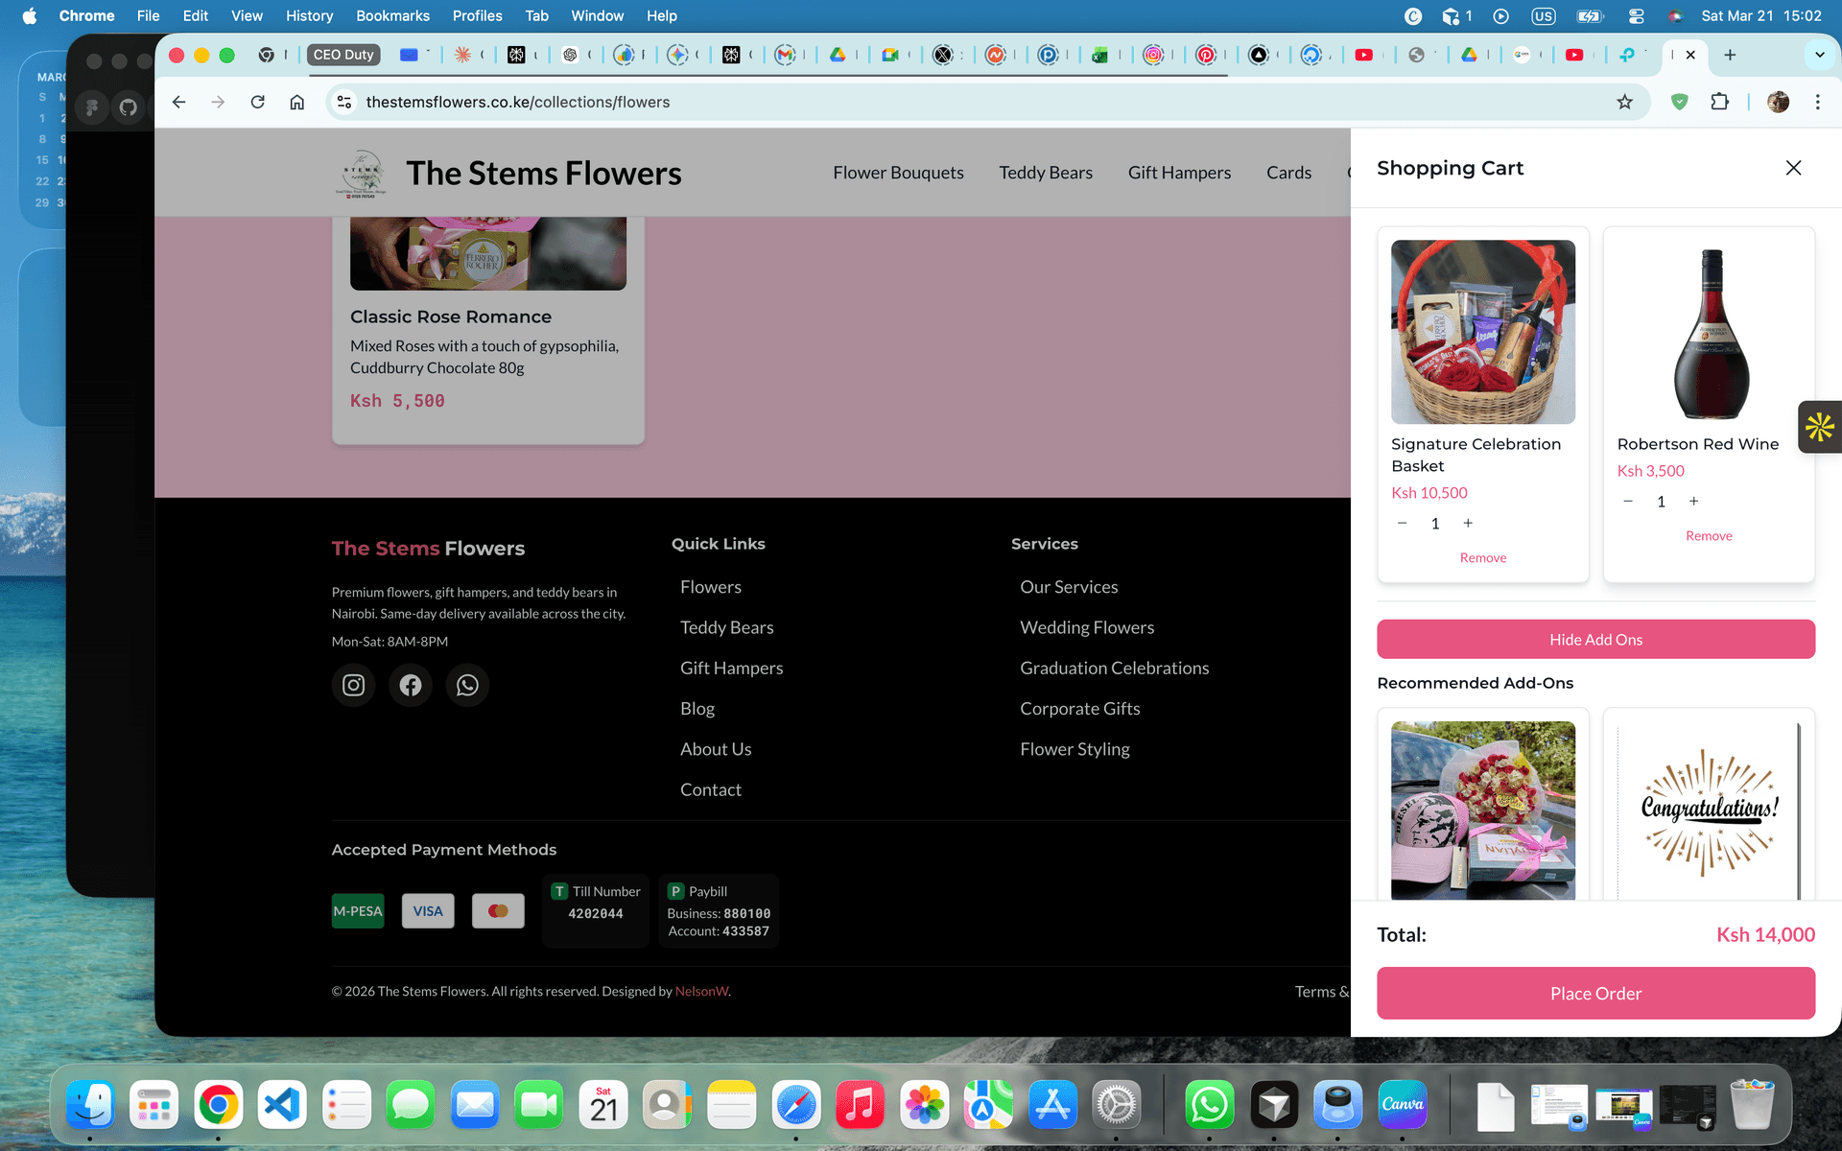Click the M-PESA payment badge
The height and width of the screenshot is (1151, 1842).
358,911
